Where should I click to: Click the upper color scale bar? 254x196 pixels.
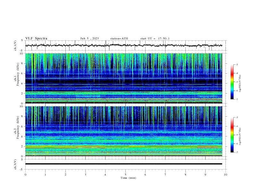pyautogui.click(x=232, y=82)
